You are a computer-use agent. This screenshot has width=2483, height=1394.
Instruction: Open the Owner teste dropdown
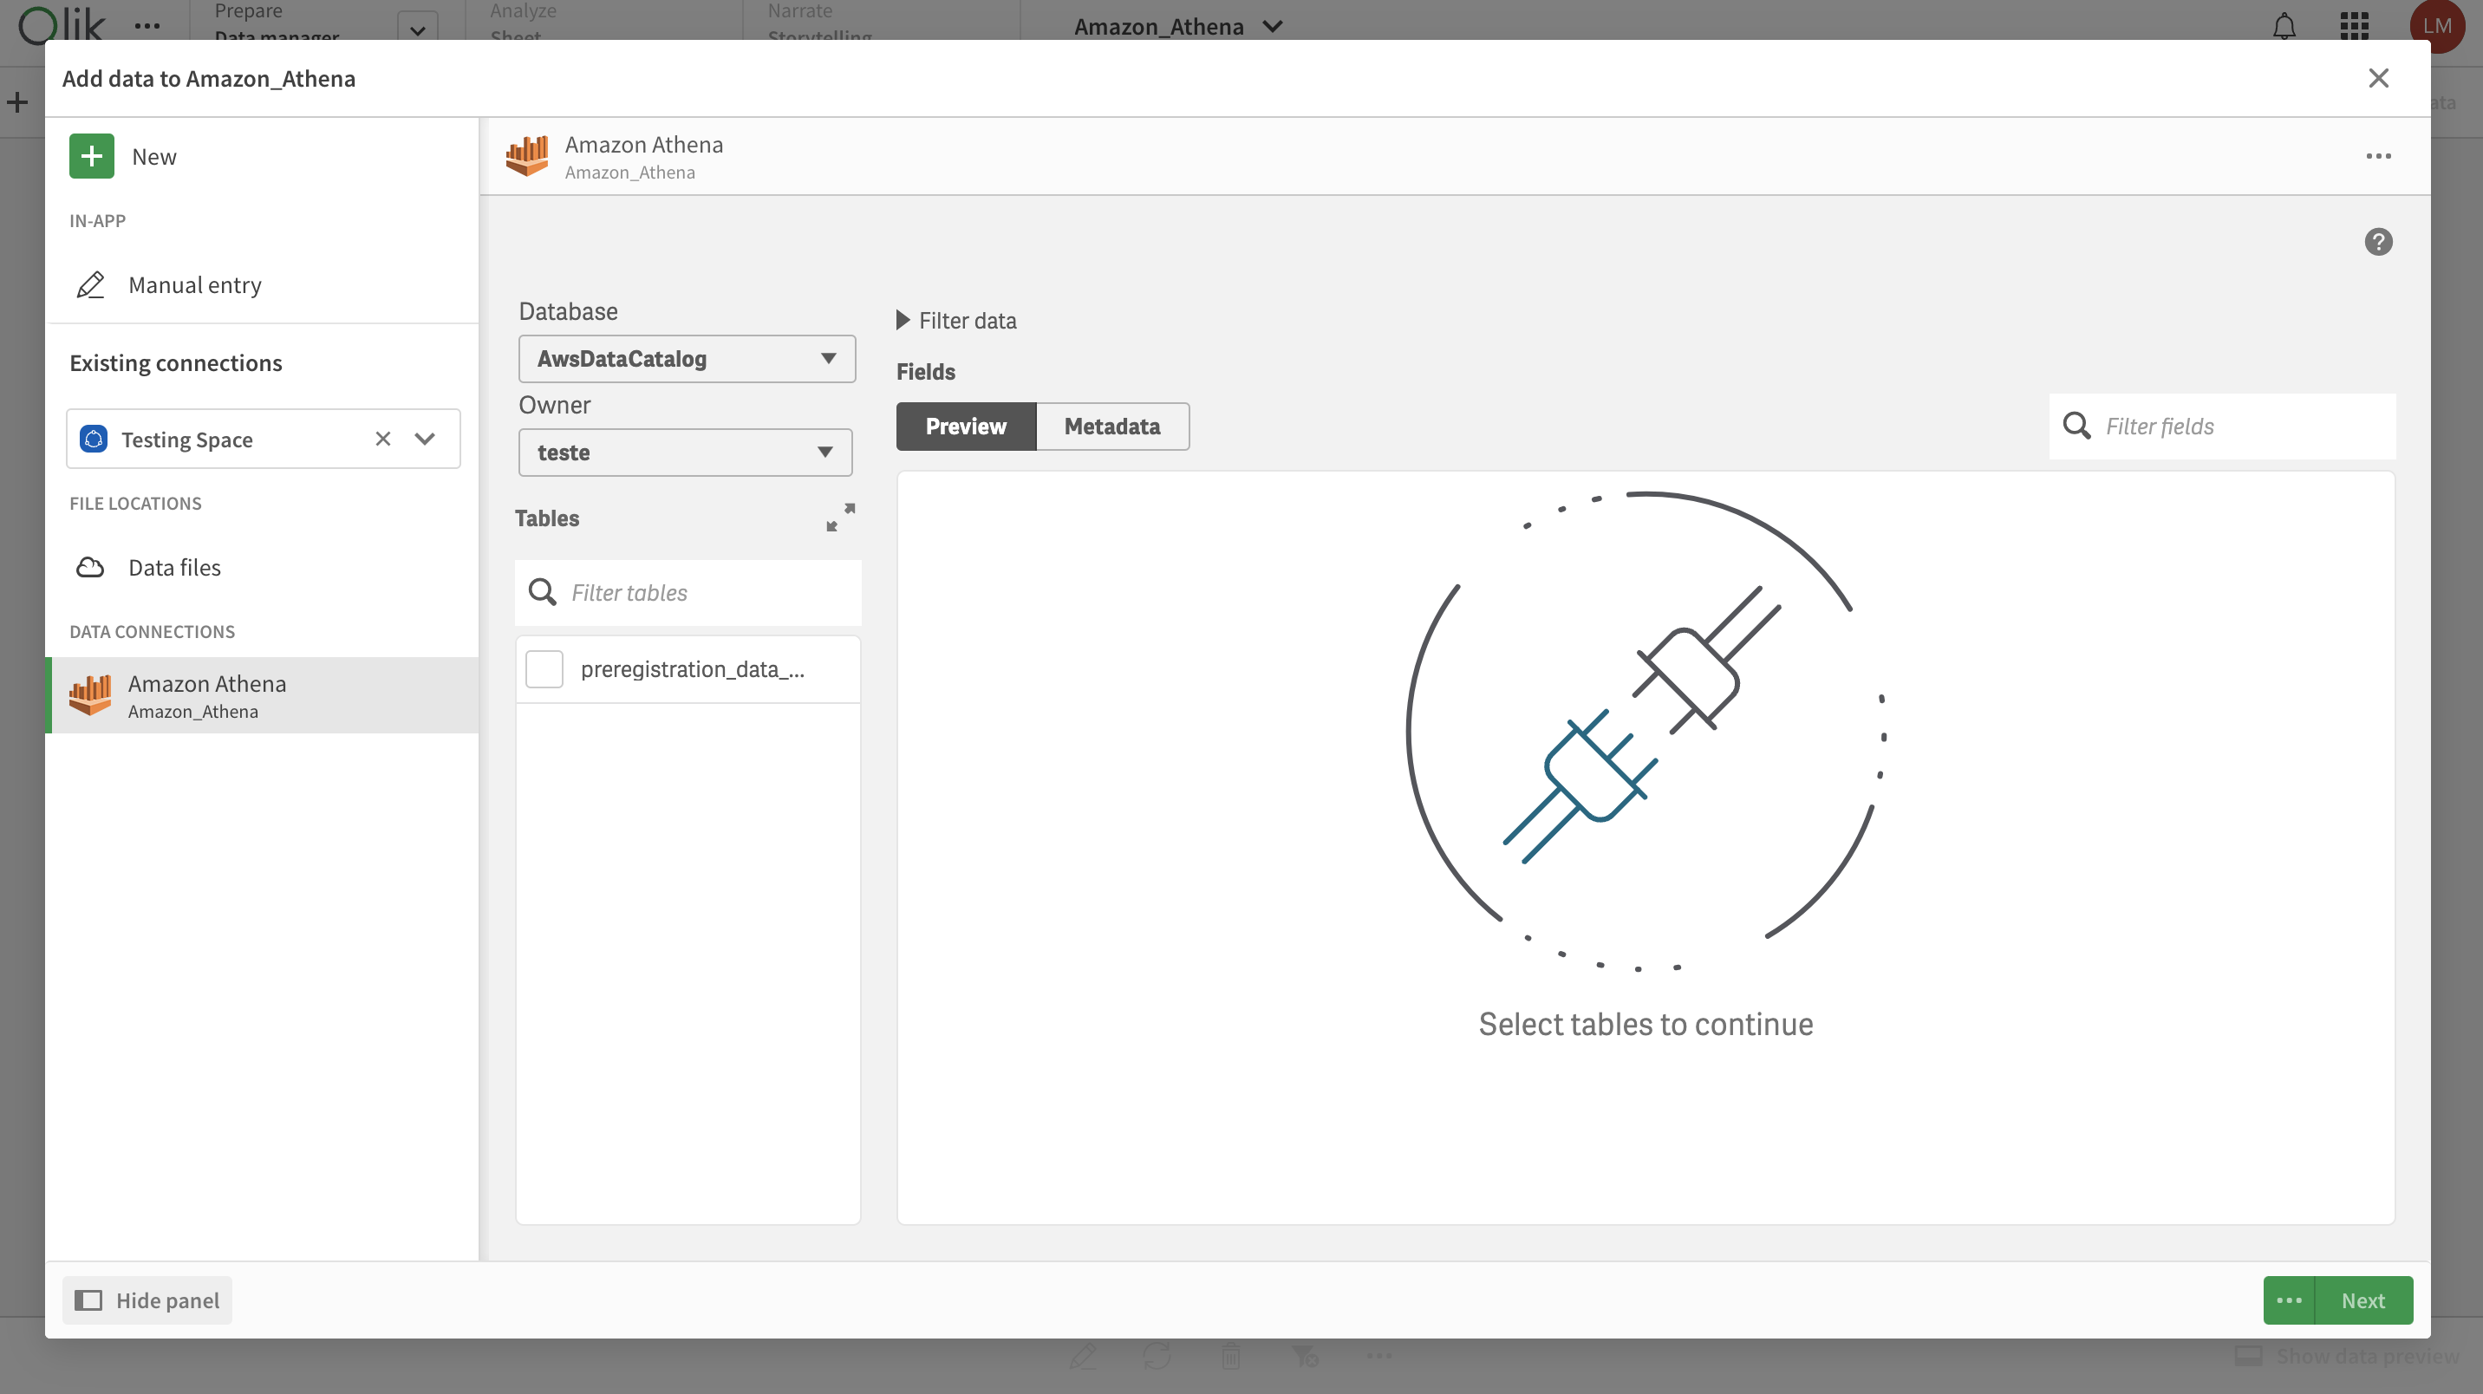pos(685,453)
